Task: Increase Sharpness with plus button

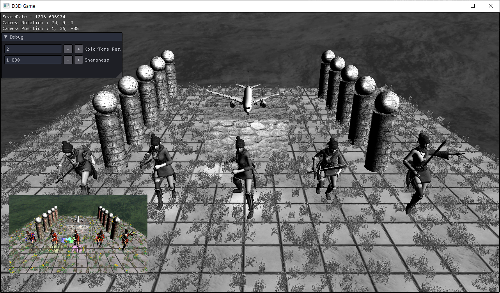Action: tap(78, 60)
